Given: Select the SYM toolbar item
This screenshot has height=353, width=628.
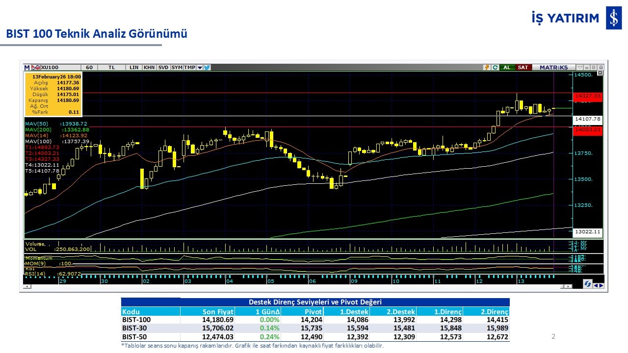Looking at the screenshot, I should (x=177, y=68).
